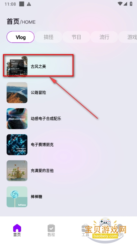Tap the 动感电子合成配乐 cover image

17,119
